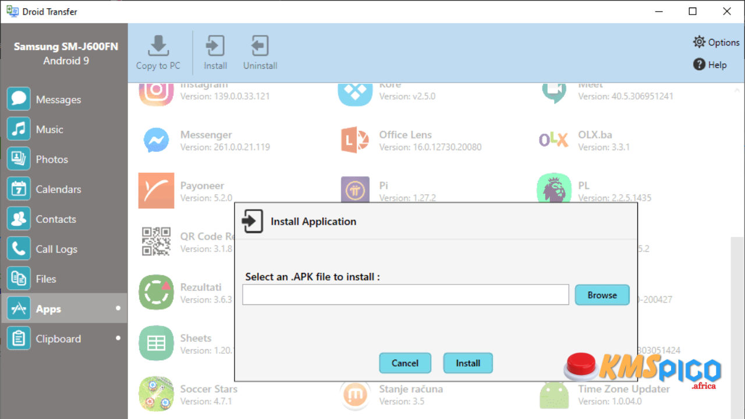The width and height of the screenshot is (745, 419).
Task: Select the OLX.ba app icon
Action: tap(554, 140)
